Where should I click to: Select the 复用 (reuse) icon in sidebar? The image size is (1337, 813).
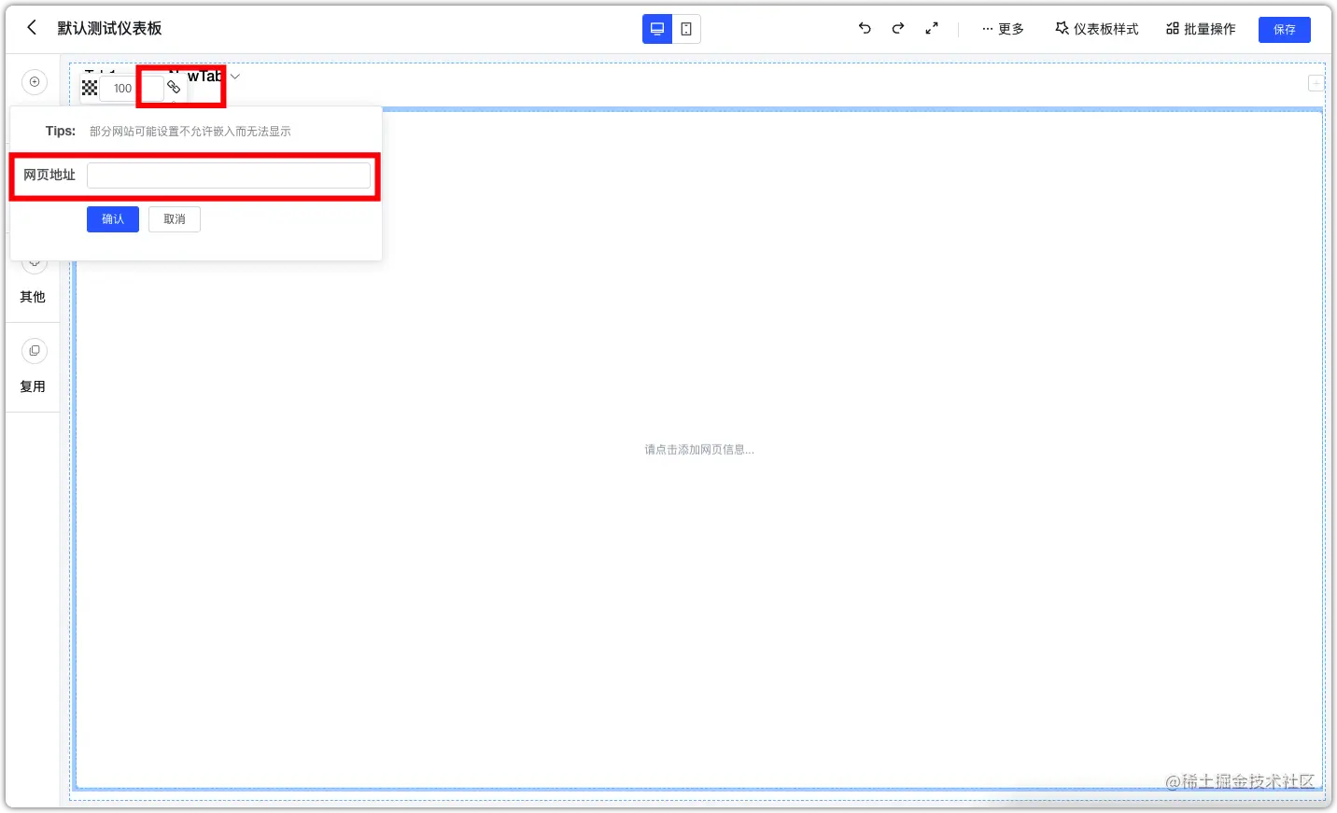point(34,350)
